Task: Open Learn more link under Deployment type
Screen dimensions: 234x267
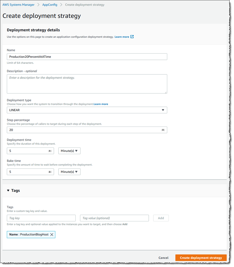Action: tap(101, 104)
